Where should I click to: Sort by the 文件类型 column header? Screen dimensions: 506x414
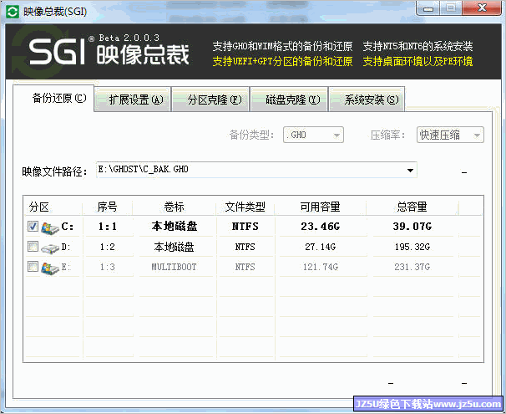(x=245, y=207)
